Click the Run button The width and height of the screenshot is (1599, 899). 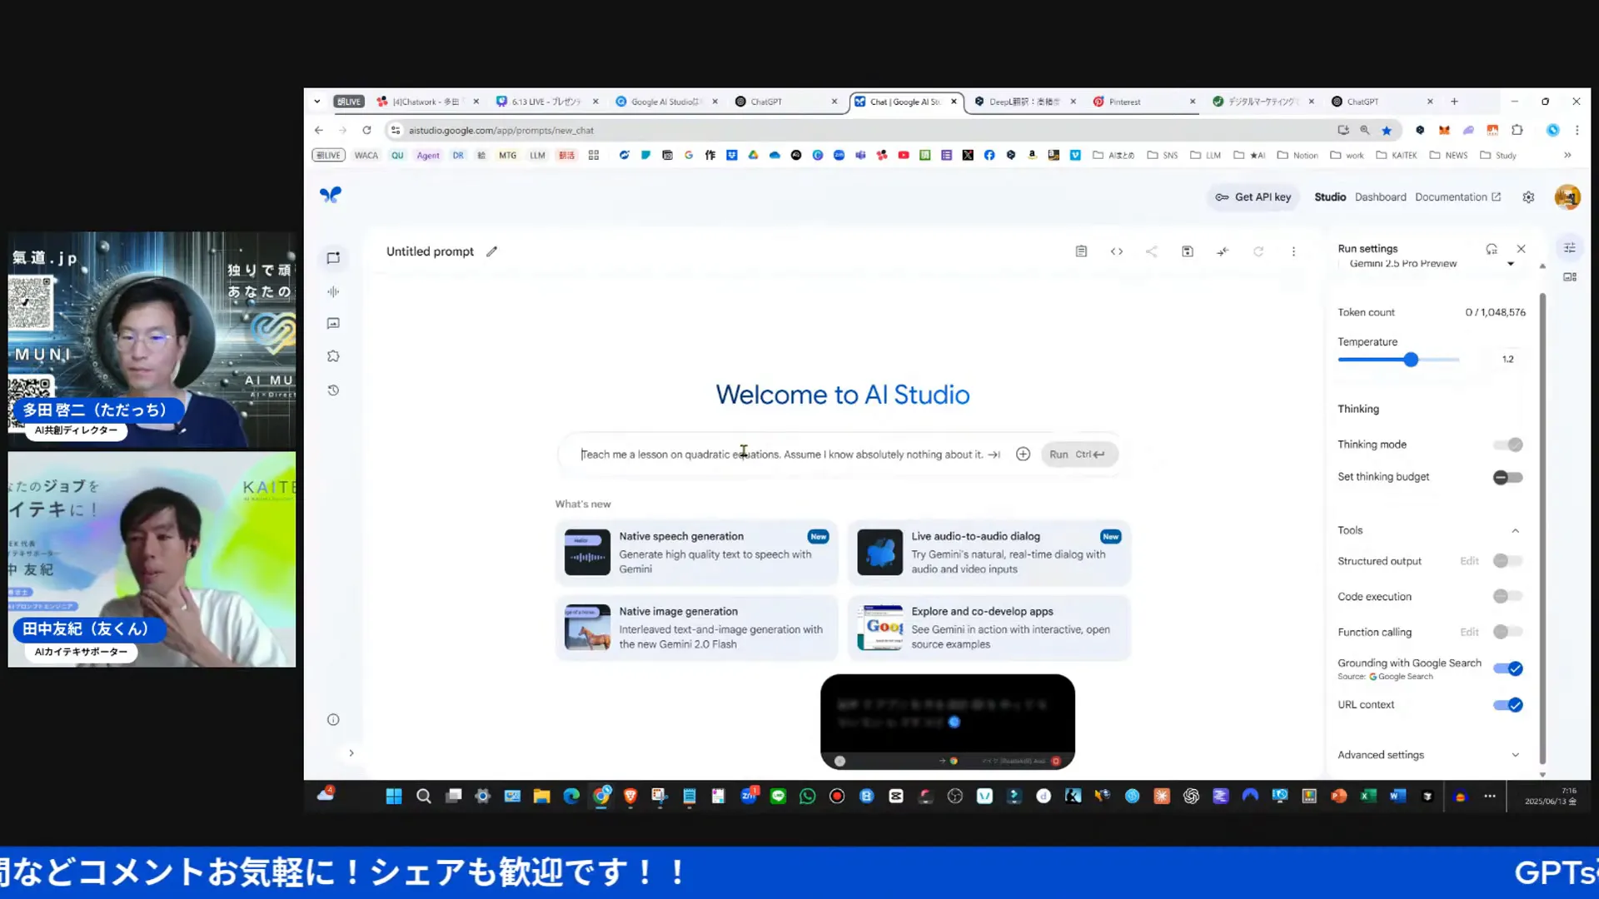[x=1078, y=454]
